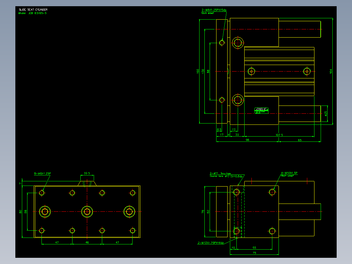Click the "75" body width dimension
The height and width of the screenshot is (264, 352).
coord(254,253)
